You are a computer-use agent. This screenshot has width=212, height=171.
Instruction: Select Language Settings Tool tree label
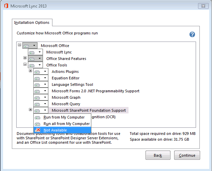point(72,84)
